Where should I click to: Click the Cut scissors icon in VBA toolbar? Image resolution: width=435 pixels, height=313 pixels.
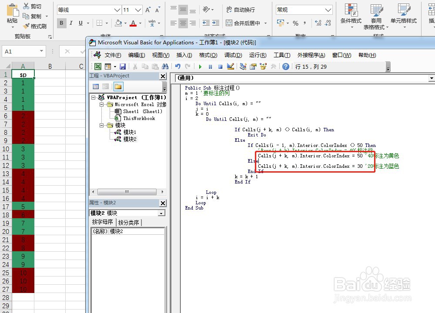(x=135, y=67)
